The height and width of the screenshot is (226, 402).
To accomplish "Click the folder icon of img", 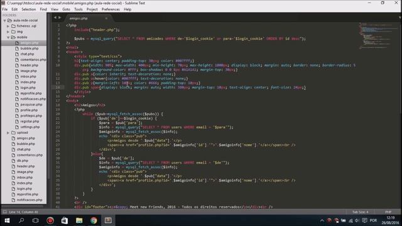I will tap(13, 31).
